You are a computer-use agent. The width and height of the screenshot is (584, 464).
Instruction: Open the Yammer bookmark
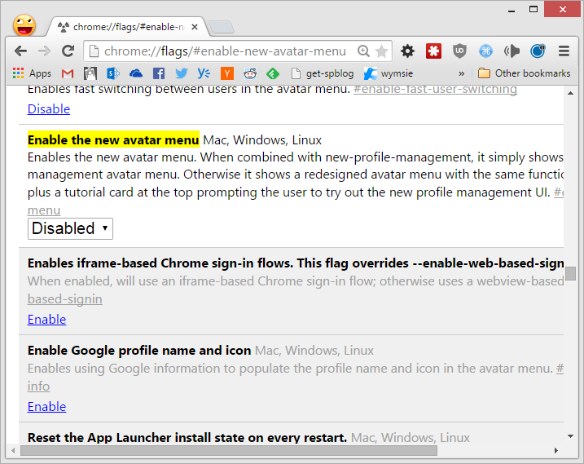204,73
